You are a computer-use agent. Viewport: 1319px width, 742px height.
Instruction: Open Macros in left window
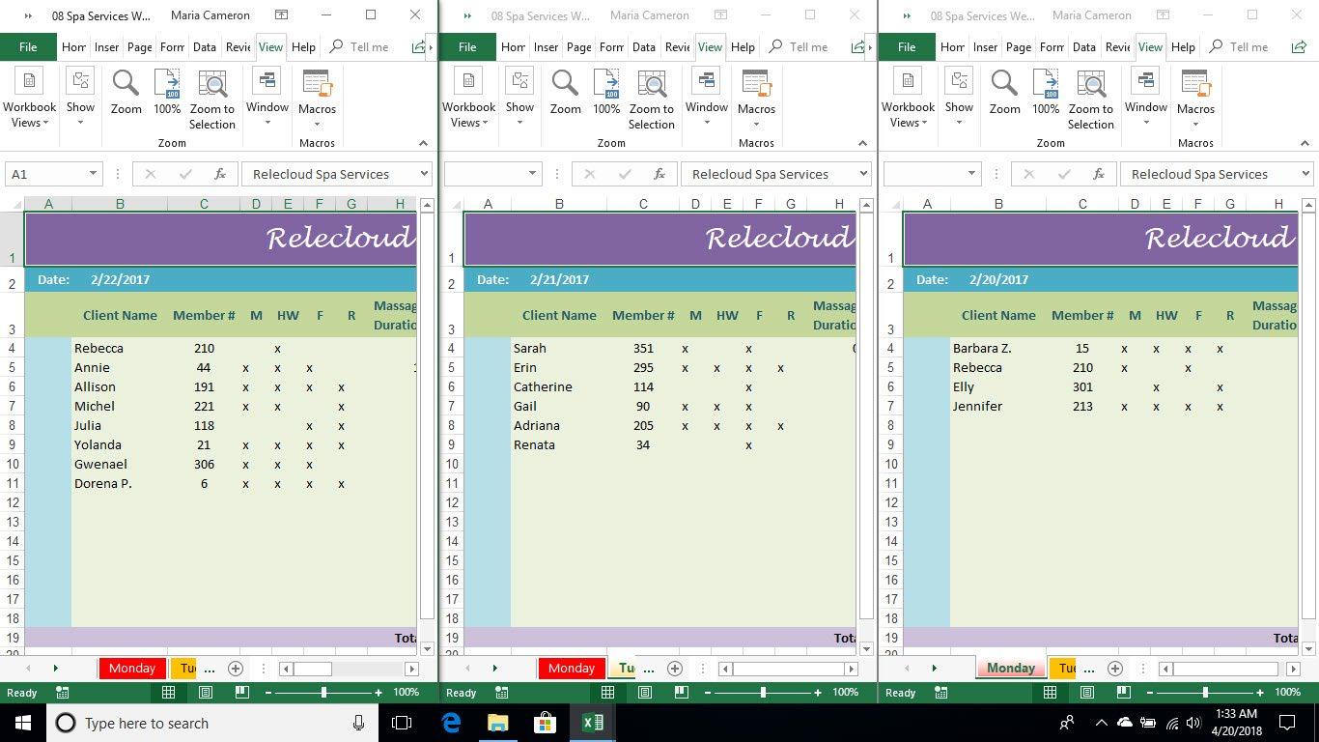pyautogui.click(x=317, y=99)
